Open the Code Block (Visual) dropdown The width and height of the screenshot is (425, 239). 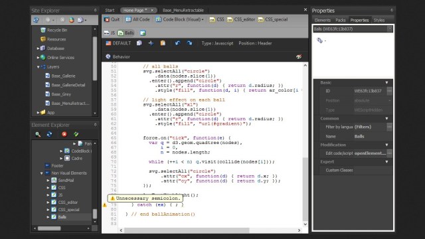coord(179,19)
